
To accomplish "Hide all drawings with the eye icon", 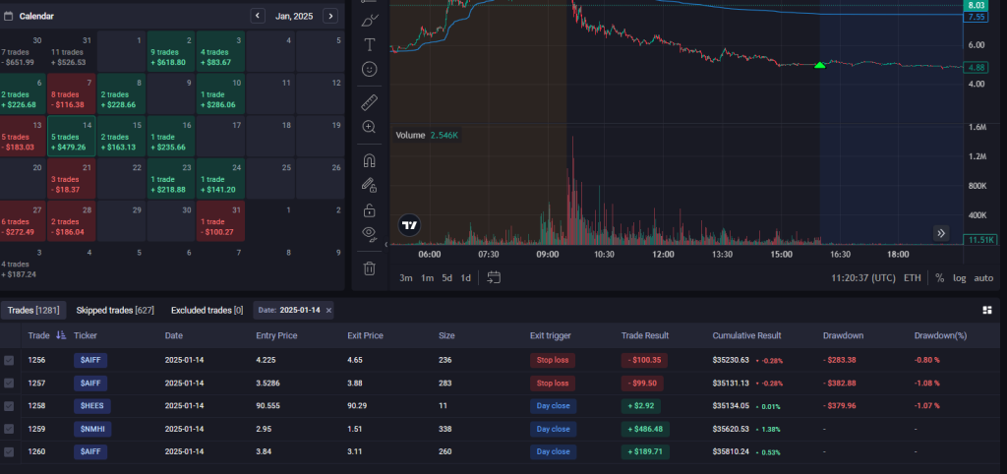I will click(x=370, y=233).
